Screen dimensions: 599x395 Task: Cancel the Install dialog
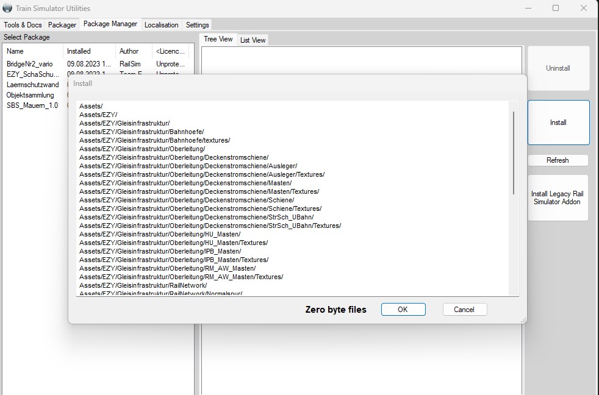[x=465, y=310]
